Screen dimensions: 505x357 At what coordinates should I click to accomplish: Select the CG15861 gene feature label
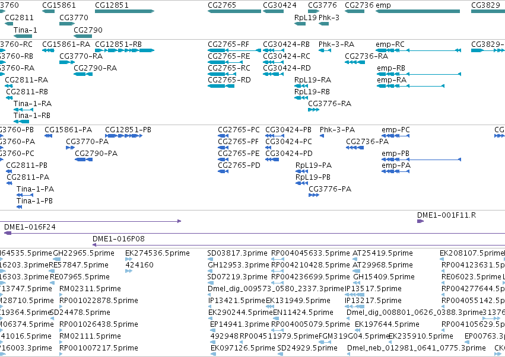point(59,5)
